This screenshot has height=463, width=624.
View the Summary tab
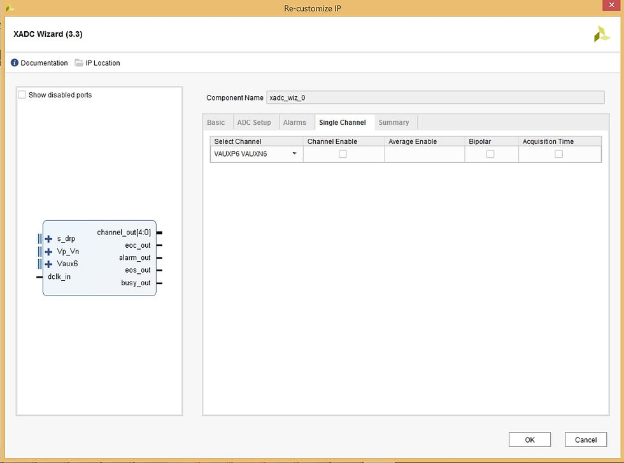395,122
